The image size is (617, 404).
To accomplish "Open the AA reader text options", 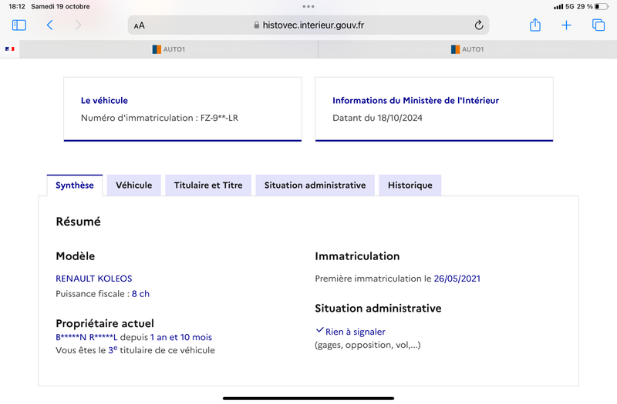I will coord(140,25).
